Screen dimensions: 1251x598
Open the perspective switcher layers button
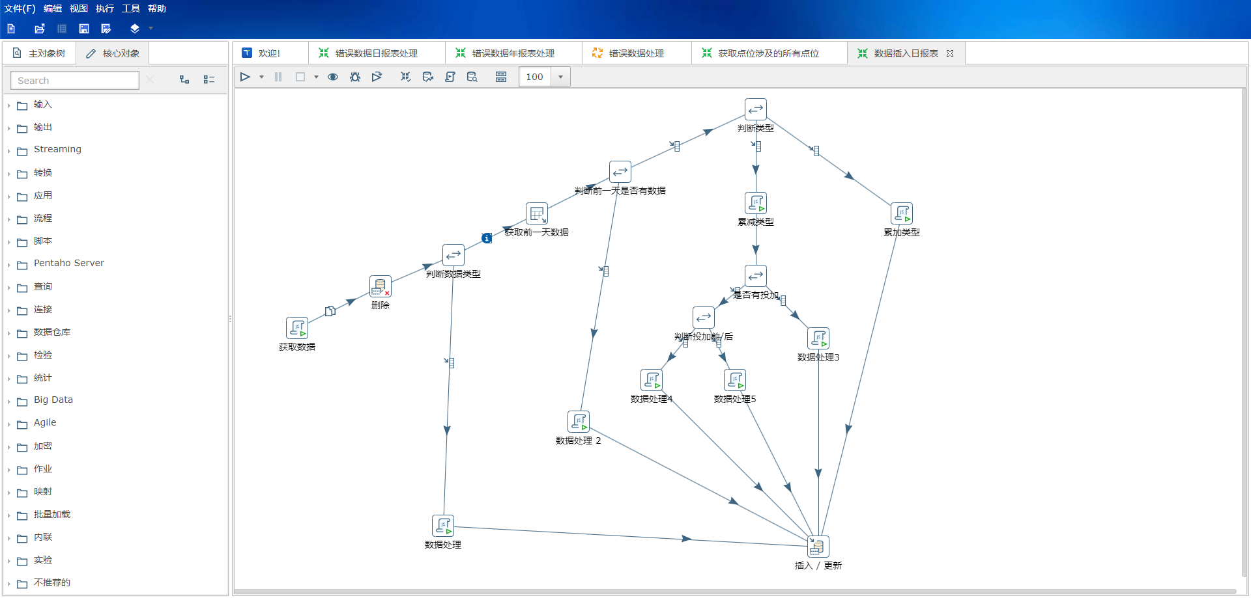[x=135, y=29]
